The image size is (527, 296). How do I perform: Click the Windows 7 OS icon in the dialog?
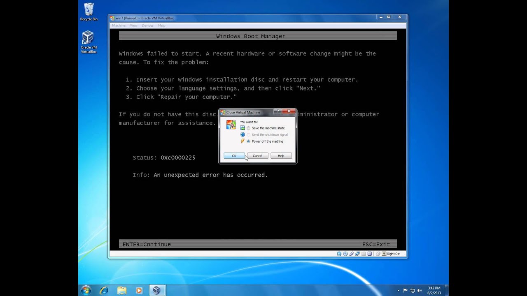point(231,125)
